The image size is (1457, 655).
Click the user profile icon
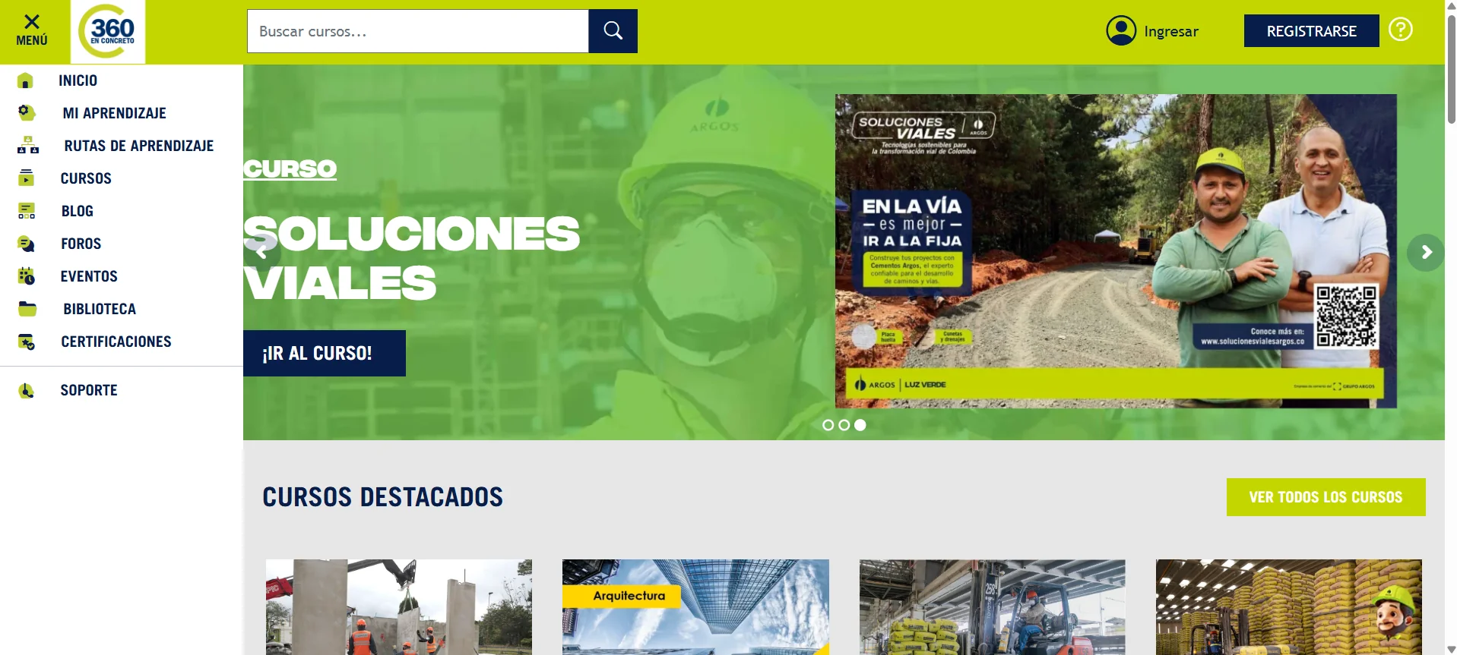pos(1121,31)
